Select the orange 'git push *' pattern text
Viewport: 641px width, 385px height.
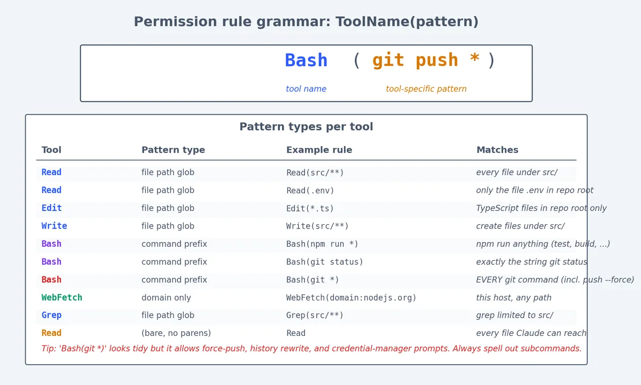click(426, 60)
